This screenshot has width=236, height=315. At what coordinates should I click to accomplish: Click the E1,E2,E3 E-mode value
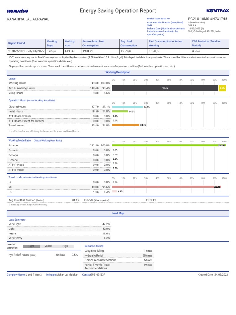[x=151, y=200]
